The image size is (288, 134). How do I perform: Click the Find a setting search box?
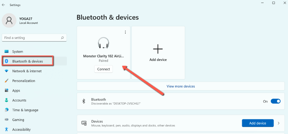tap(34, 38)
